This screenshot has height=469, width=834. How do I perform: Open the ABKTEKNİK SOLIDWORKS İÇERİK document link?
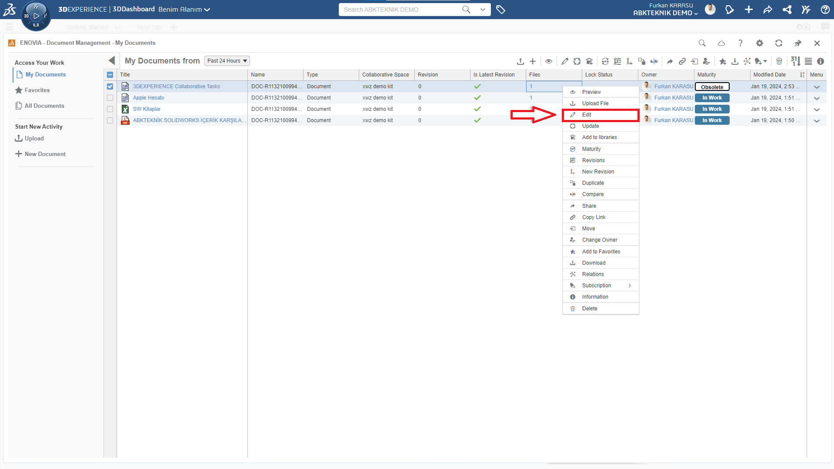coord(189,120)
